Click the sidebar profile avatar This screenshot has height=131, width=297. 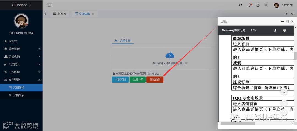click(x=21, y=21)
